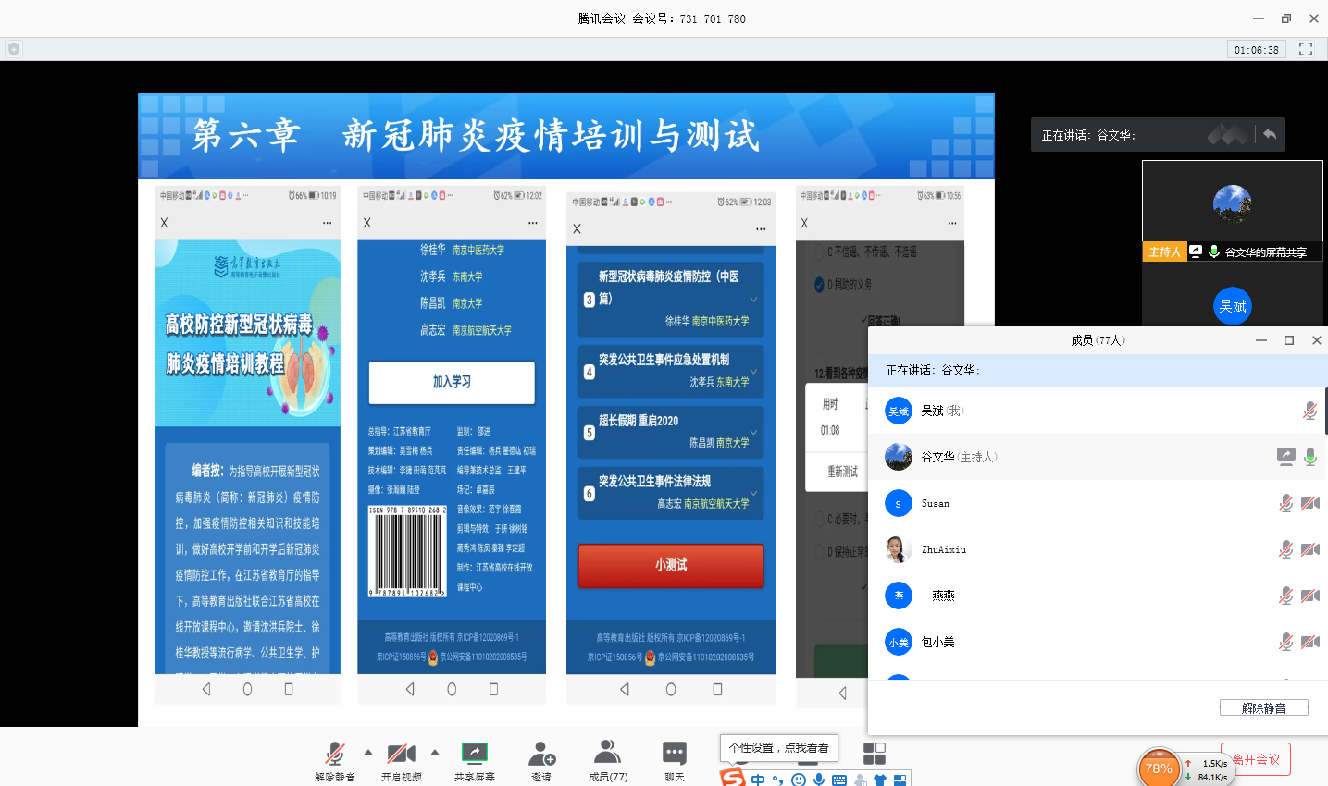Open the 成员(77) members panel icon
Viewport: 1328px width, 786px height.
point(607,754)
